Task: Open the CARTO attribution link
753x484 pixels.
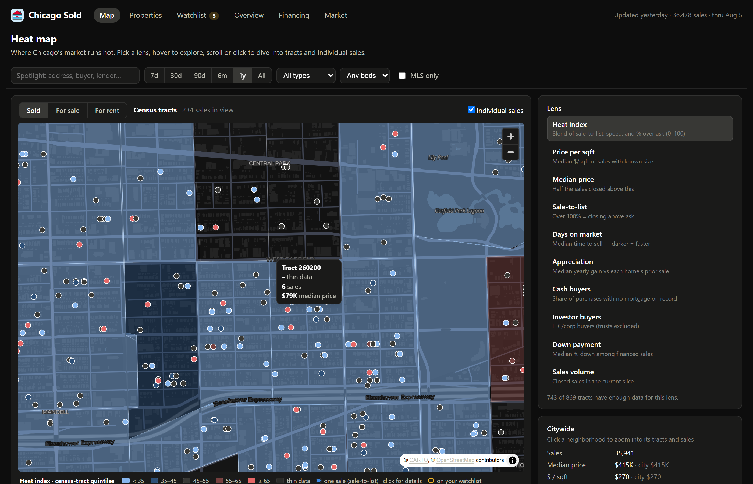Action: [x=418, y=460]
